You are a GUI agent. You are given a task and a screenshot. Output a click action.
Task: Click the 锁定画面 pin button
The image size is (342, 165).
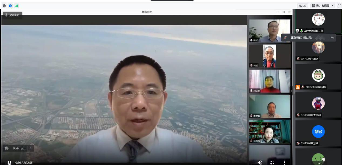12,15
